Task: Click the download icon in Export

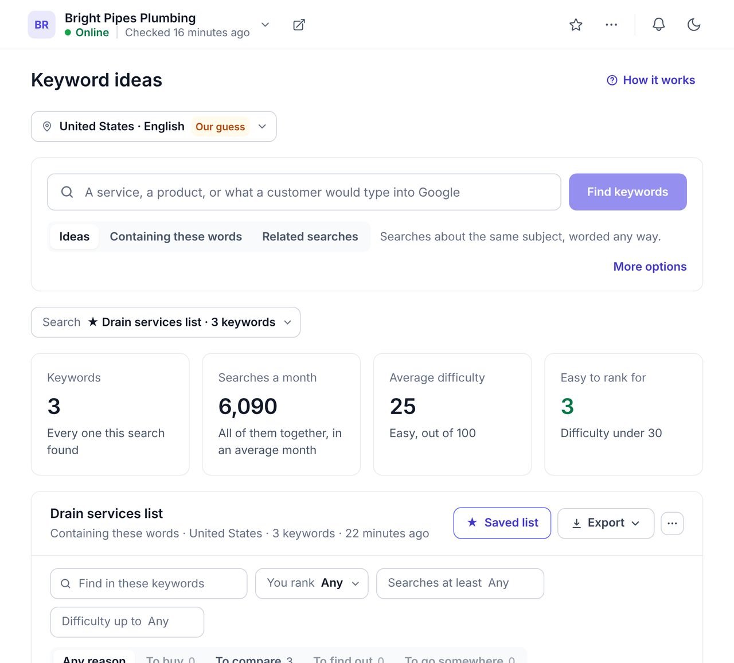Action: [576, 523]
